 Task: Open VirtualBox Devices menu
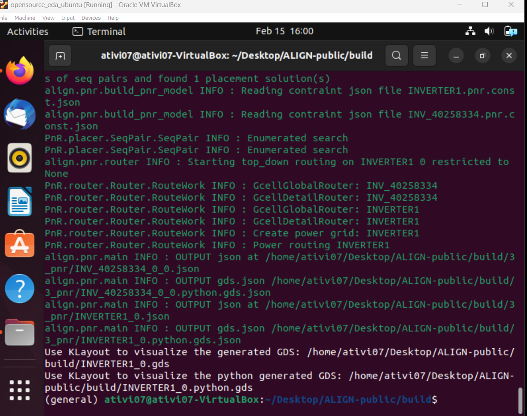[x=91, y=18]
